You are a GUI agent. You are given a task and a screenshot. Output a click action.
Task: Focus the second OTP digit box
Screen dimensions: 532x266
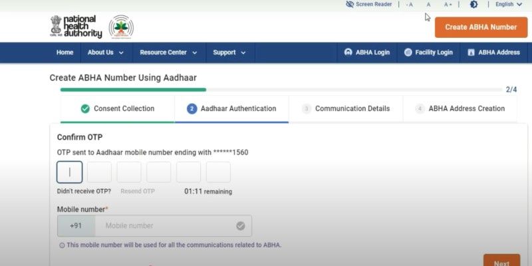(99, 172)
